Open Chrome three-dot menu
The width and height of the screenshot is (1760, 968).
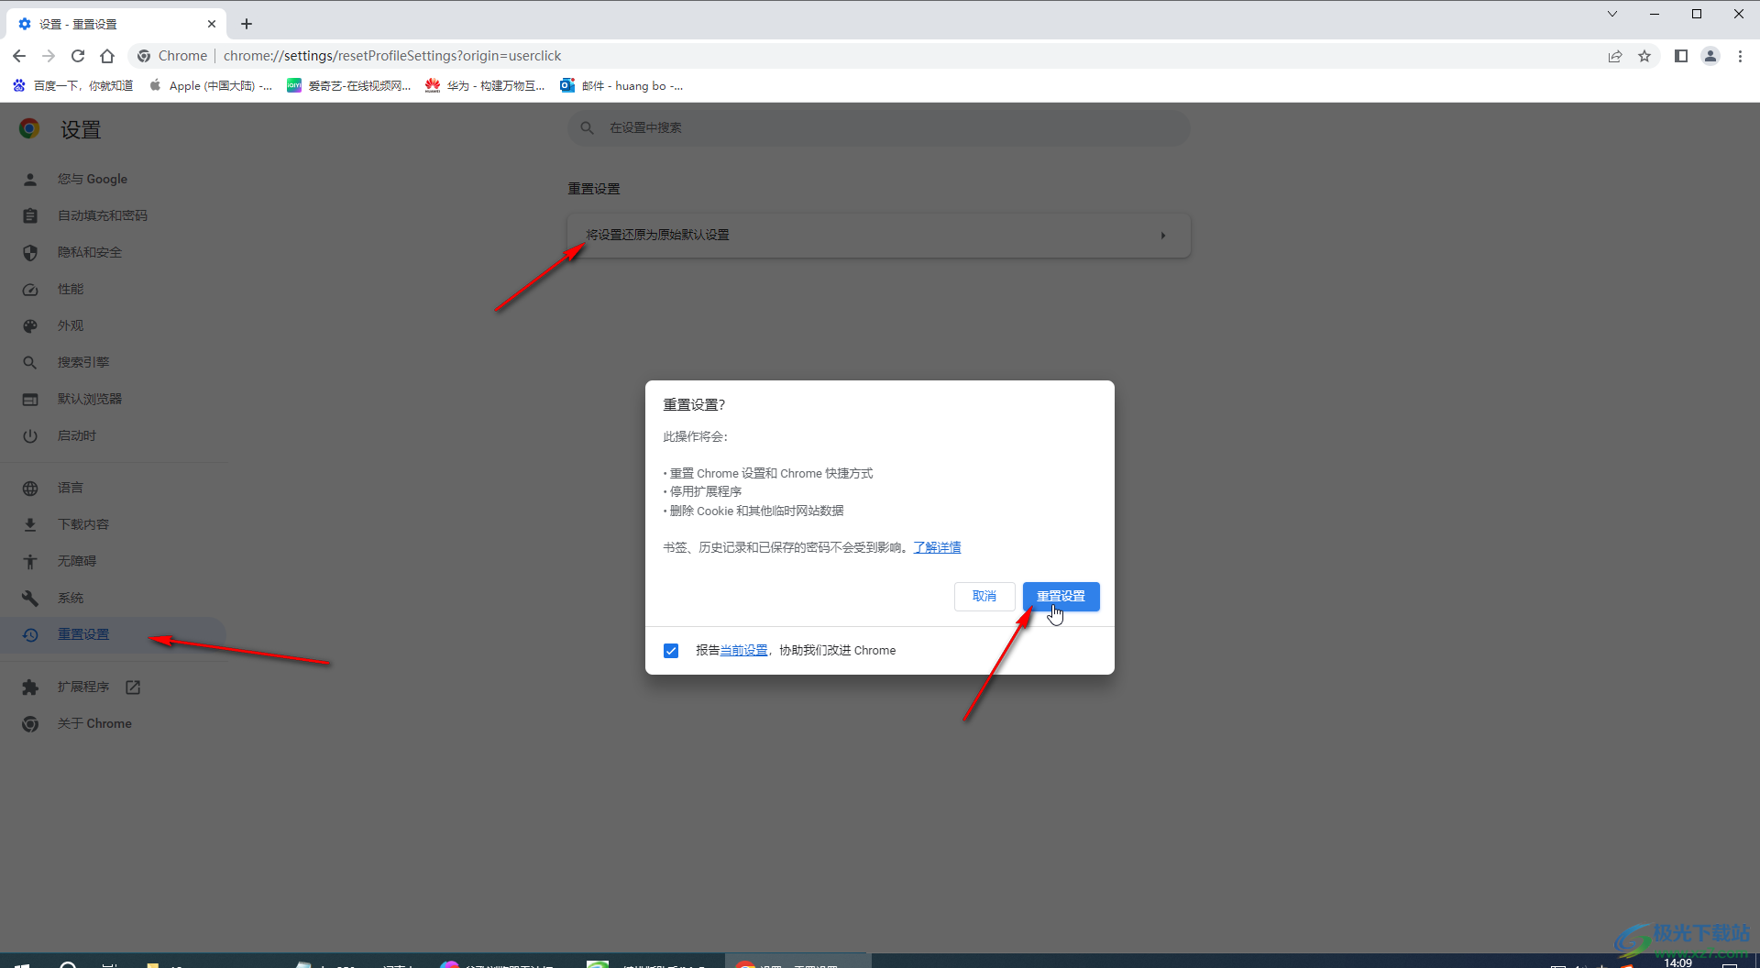coord(1740,56)
